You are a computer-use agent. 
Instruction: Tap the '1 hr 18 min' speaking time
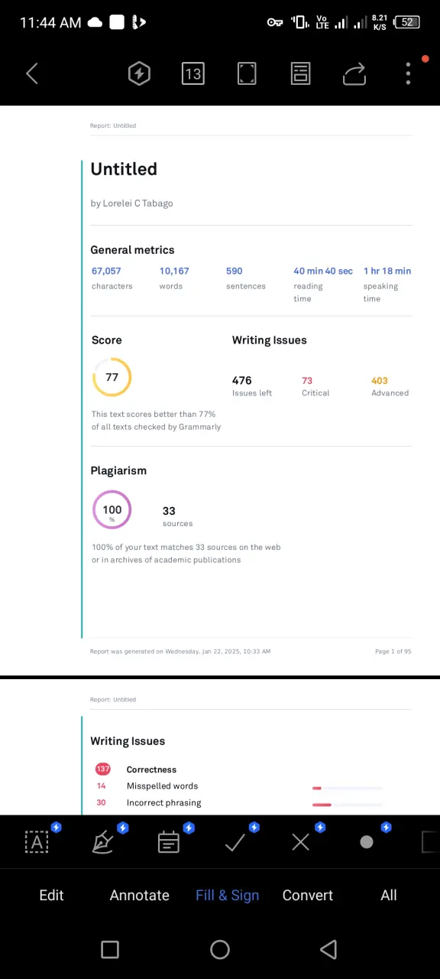pos(387,271)
